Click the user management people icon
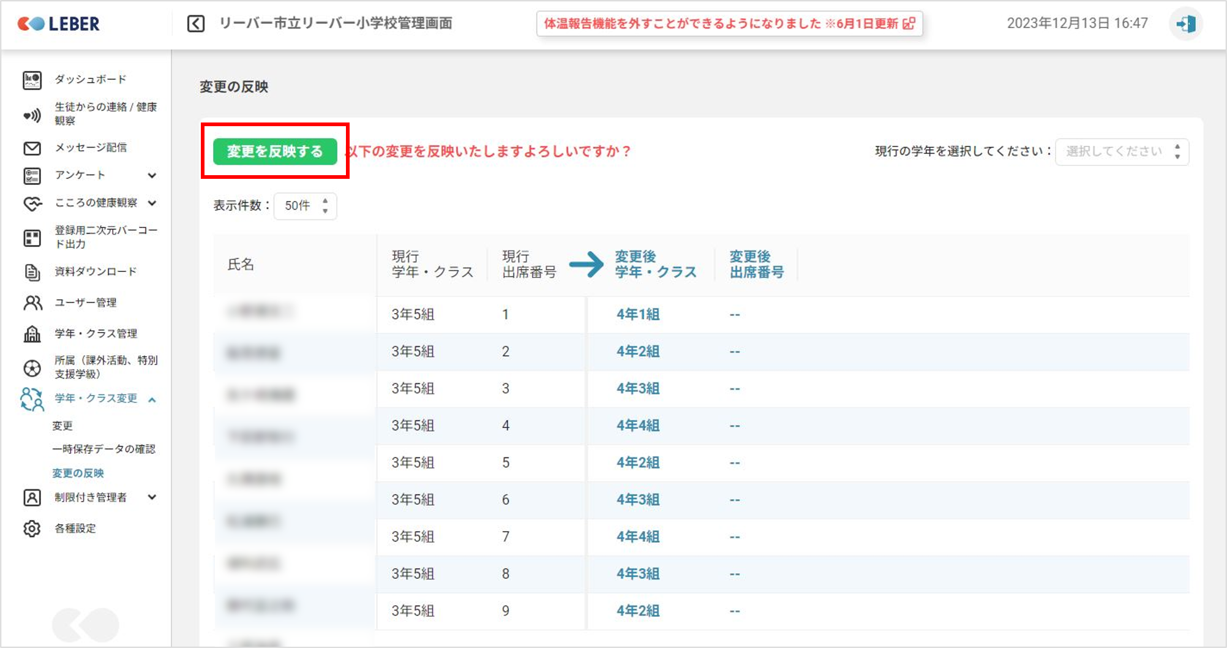 (32, 303)
